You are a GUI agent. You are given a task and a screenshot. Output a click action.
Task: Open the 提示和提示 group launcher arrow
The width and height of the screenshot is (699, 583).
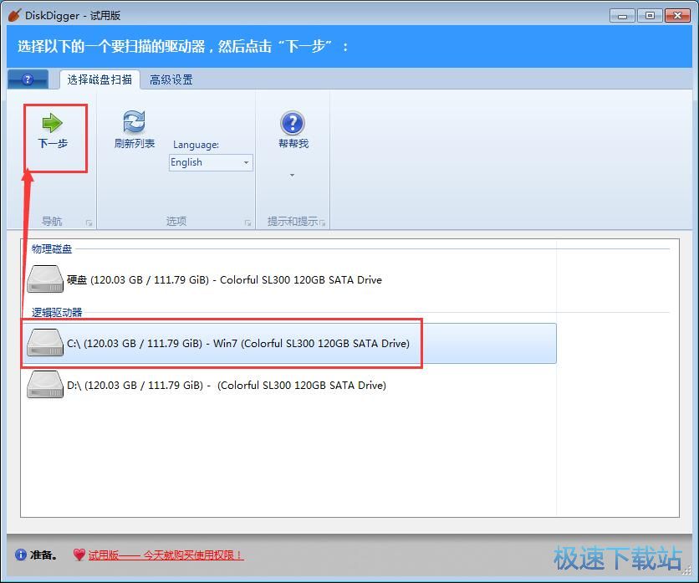coord(322,222)
